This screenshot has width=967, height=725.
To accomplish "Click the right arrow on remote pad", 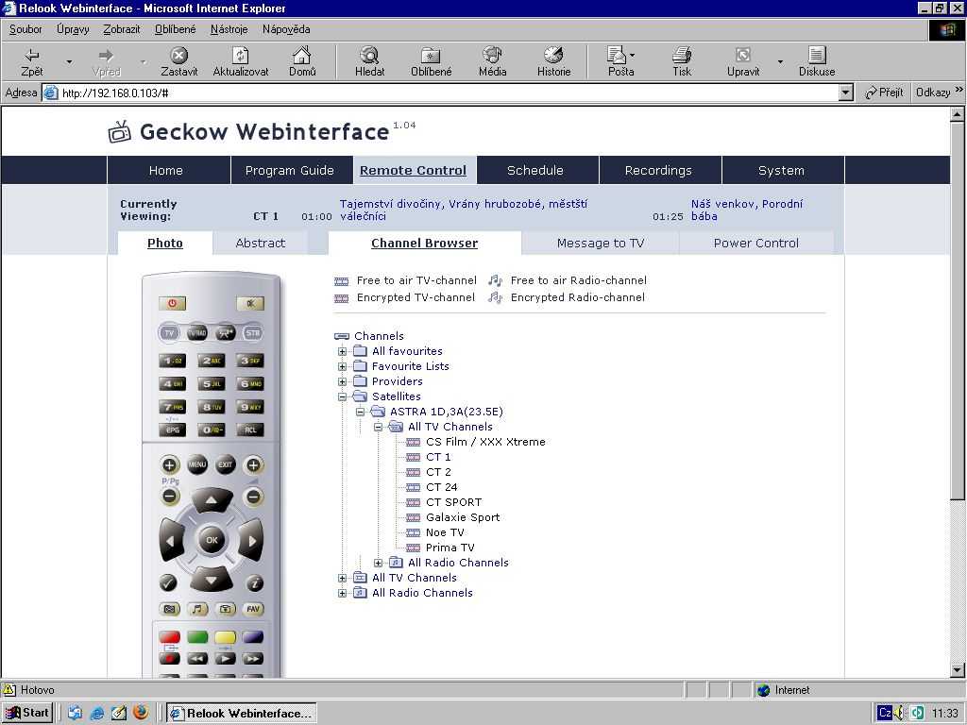I will (251, 541).
